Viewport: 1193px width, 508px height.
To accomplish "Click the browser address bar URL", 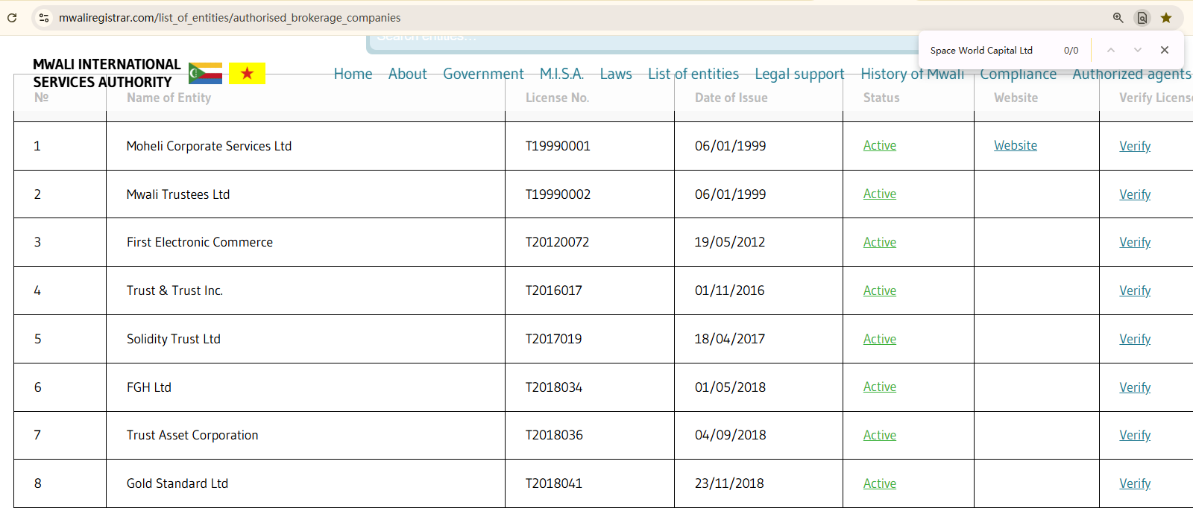I will pyautogui.click(x=230, y=18).
